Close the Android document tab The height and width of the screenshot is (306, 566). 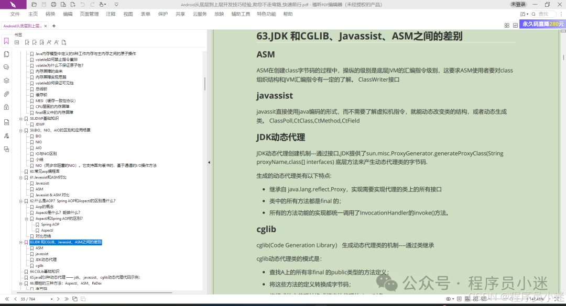coord(46,26)
